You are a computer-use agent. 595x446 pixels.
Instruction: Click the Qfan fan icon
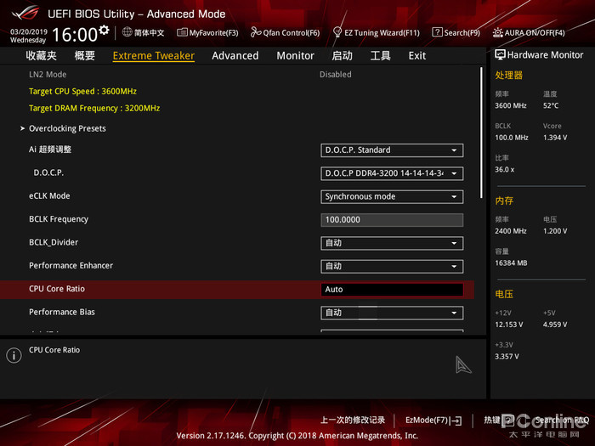pyautogui.click(x=256, y=32)
